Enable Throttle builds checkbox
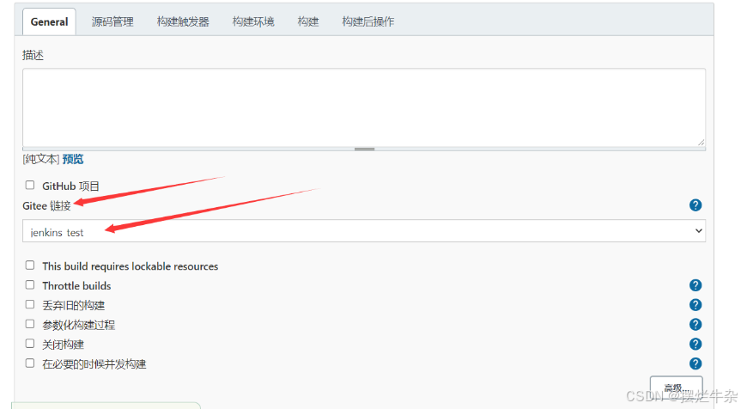 pos(30,285)
